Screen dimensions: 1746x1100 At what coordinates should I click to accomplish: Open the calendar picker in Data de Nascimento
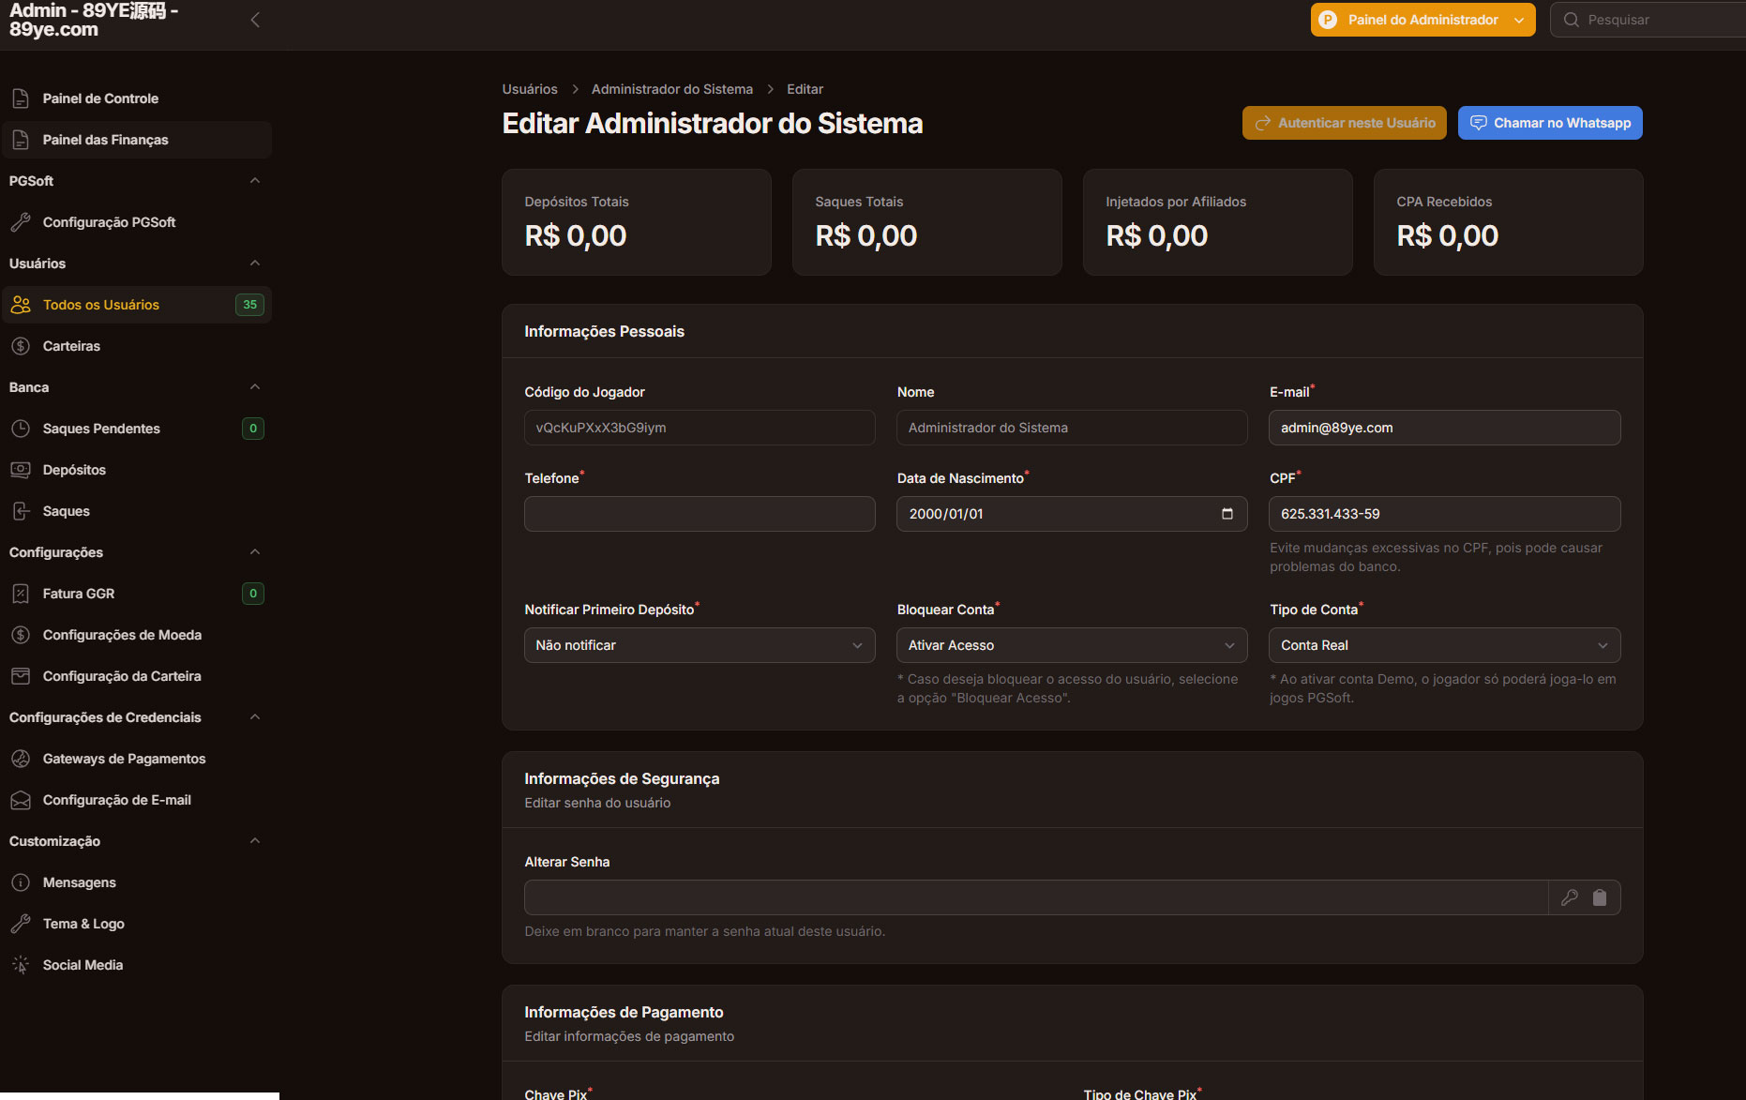1227,514
